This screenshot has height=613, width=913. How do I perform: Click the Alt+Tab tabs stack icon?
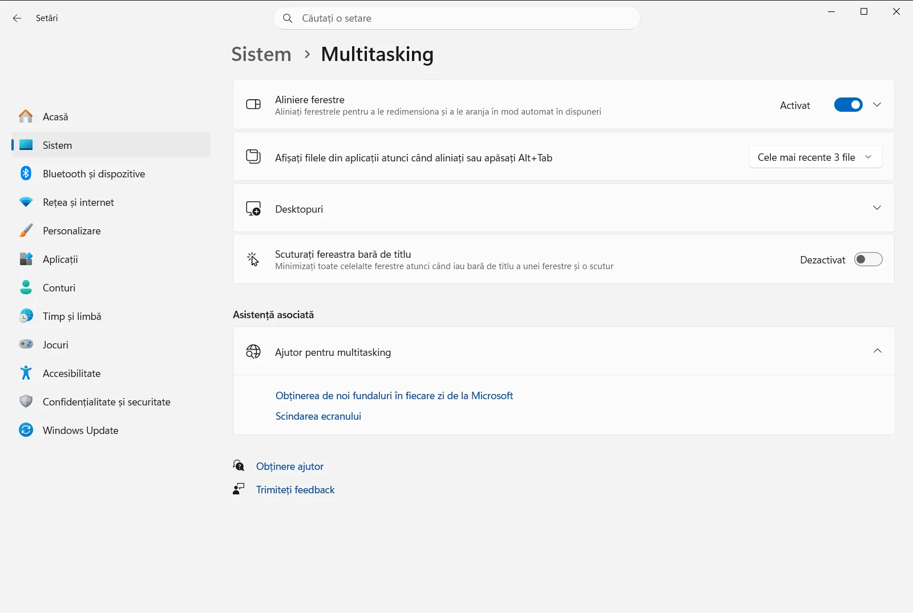click(253, 157)
